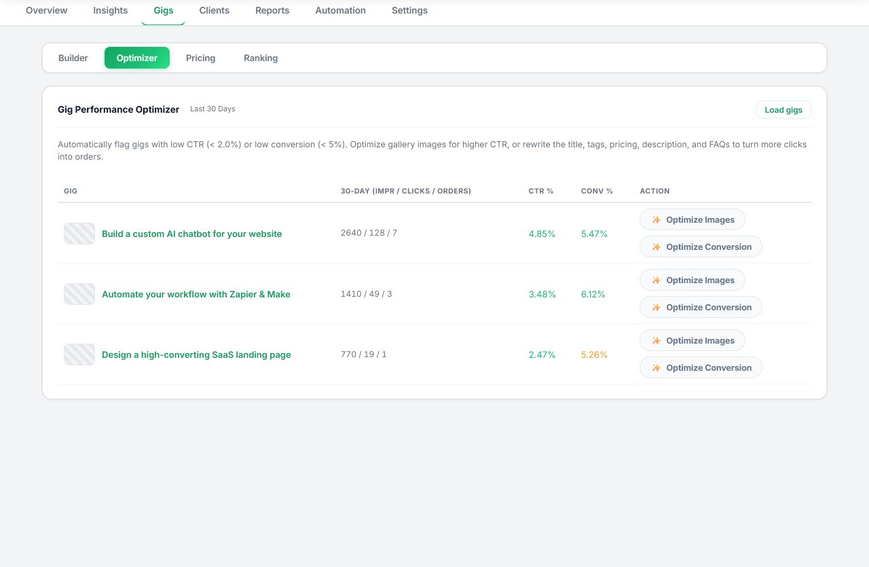The height and width of the screenshot is (567, 869).
Task: Click the 'Last 30 Days' label
Action: [212, 109]
